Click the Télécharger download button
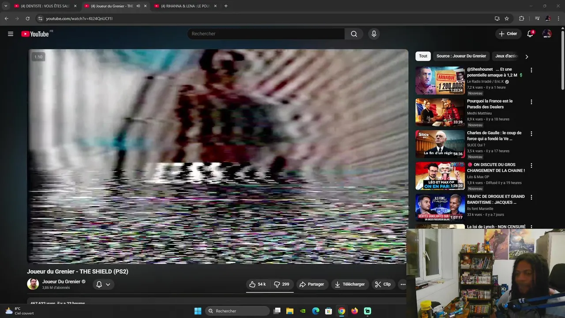This screenshot has width=565, height=318. [350, 284]
